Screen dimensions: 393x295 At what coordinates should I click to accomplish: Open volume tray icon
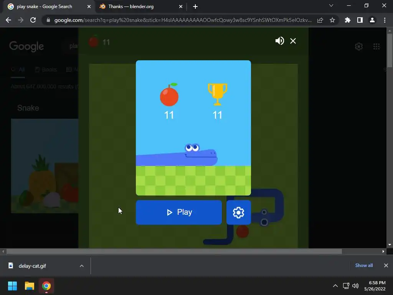(355, 286)
